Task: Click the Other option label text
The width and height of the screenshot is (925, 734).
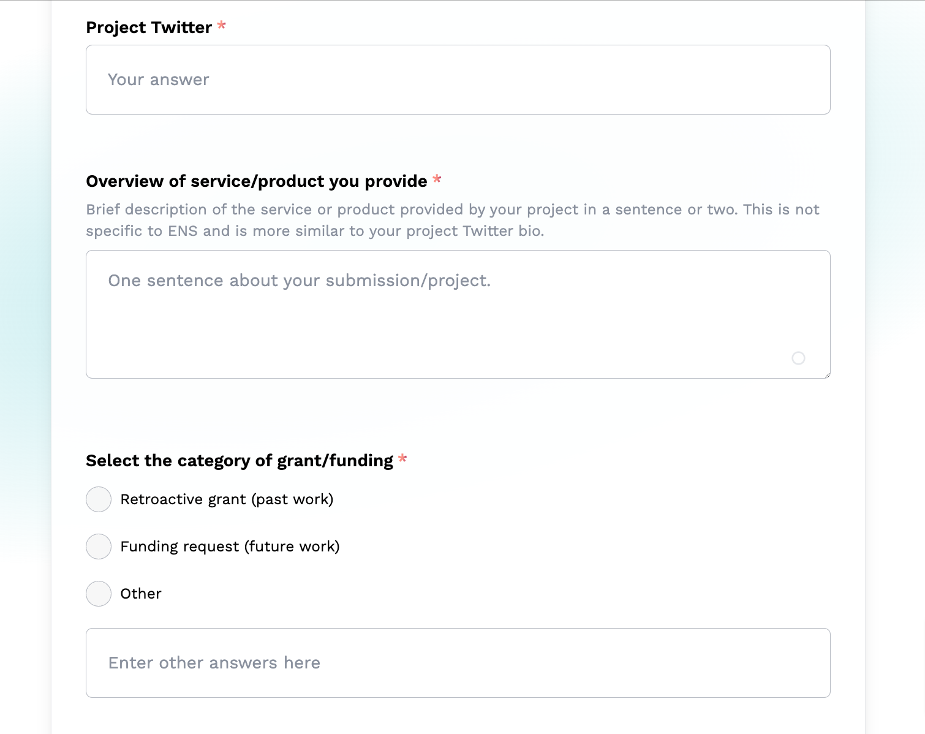Action: tap(141, 594)
